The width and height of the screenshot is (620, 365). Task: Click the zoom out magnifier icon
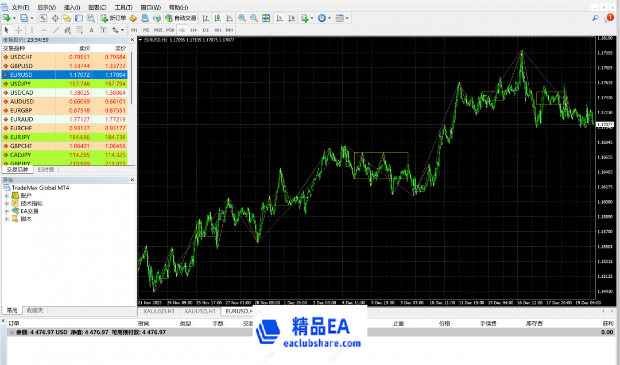click(254, 18)
